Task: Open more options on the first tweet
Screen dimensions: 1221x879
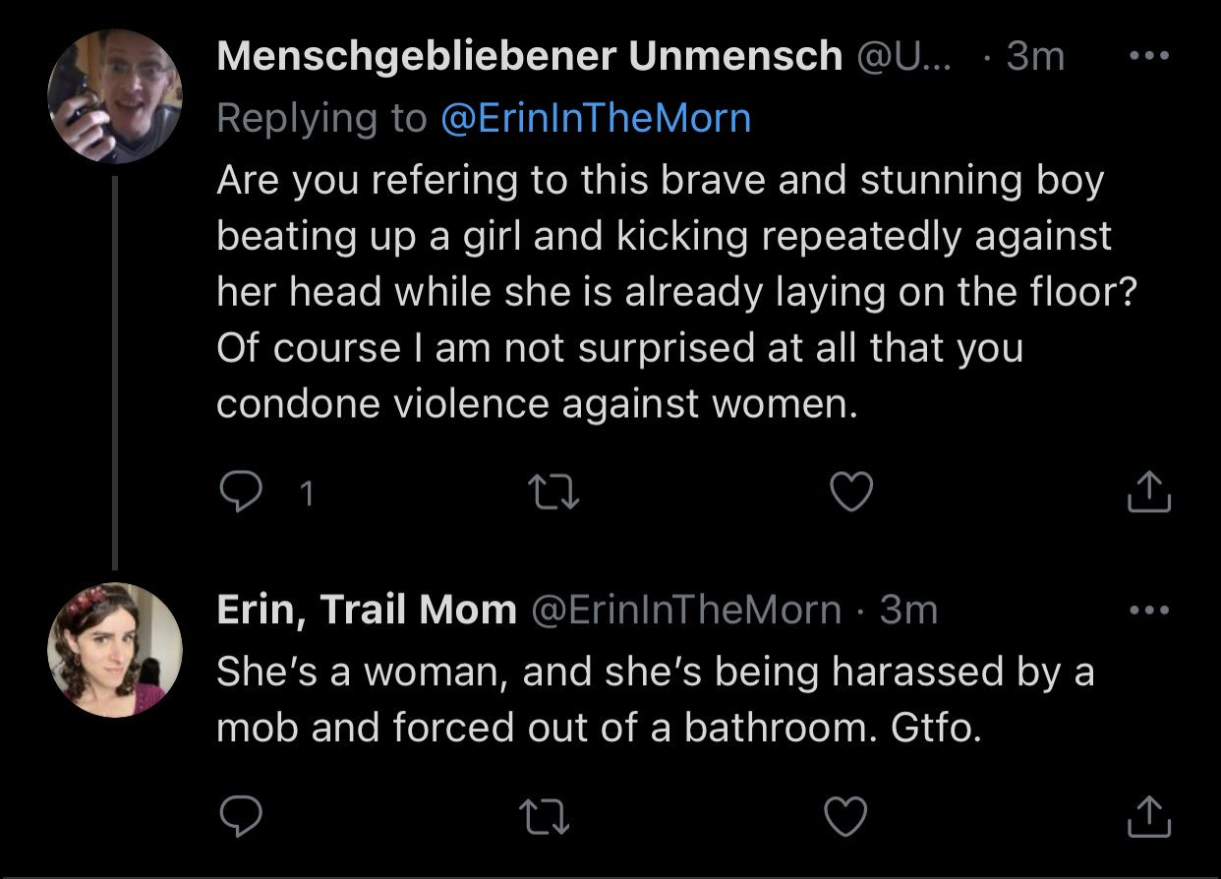Action: tap(1148, 56)
